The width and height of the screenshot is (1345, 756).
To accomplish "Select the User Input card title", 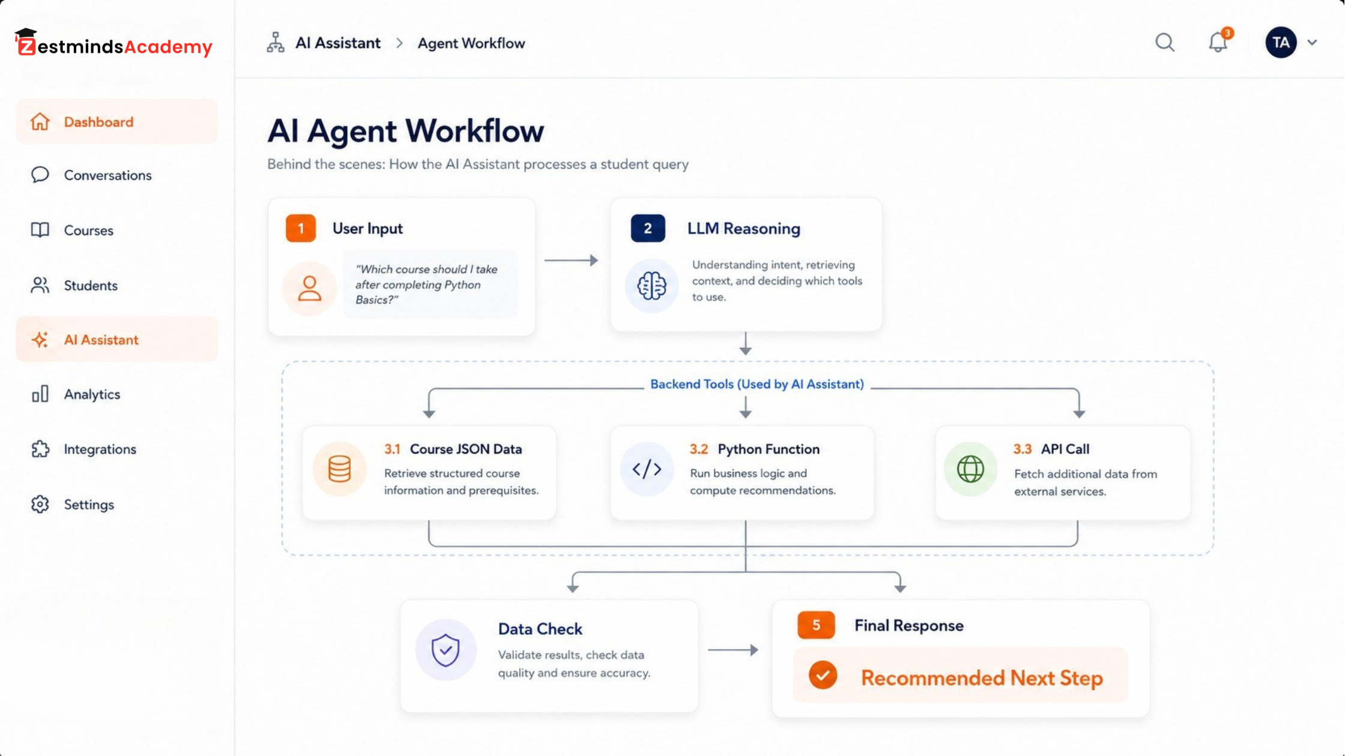I will coord(367,229).
